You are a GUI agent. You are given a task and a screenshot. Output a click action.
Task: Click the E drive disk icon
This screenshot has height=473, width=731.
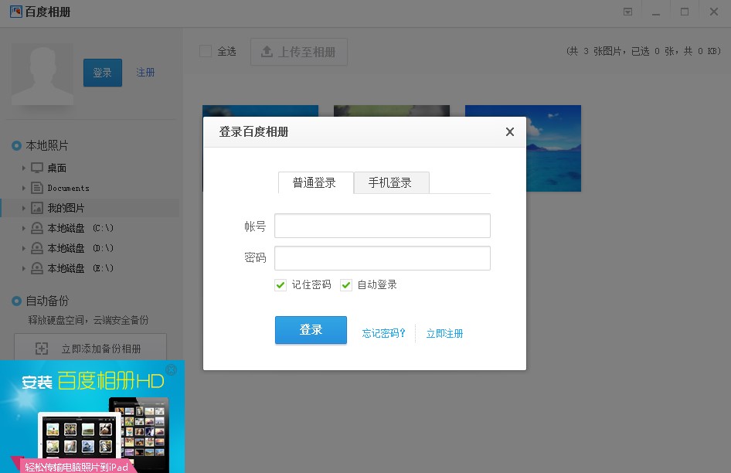(x=37, y=267)
